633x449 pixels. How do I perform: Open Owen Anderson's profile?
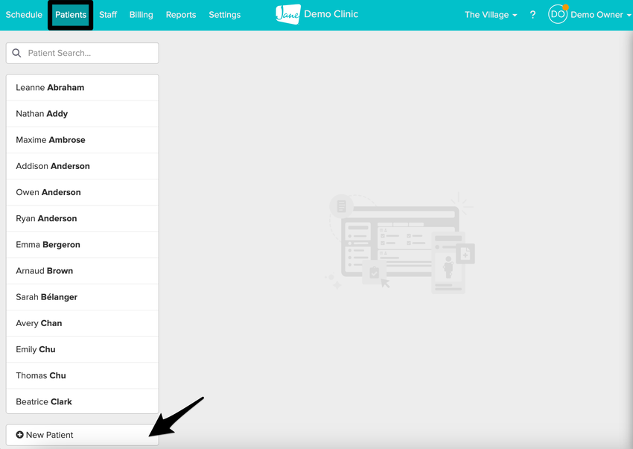(x=83, y=193)
